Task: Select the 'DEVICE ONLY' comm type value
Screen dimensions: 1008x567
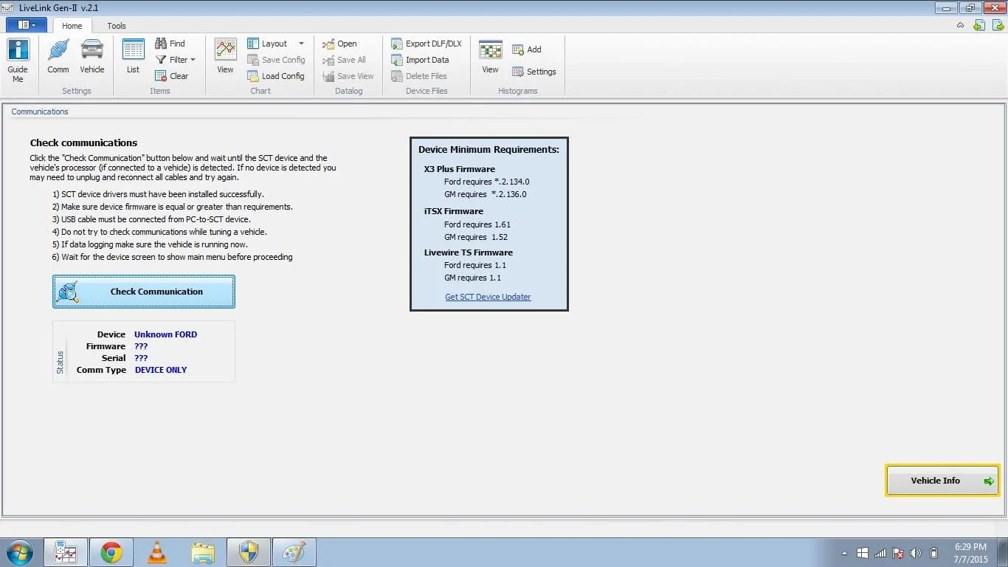Action: (x=161, y=370)
